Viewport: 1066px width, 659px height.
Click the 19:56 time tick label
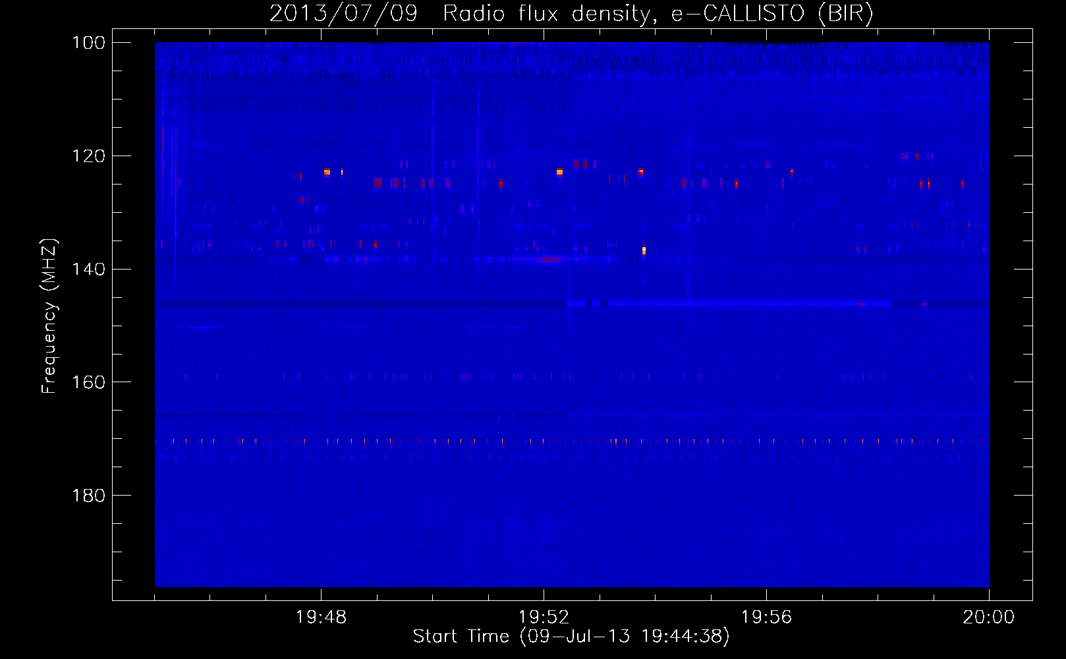pyautogui.click(x=766, y=617)
